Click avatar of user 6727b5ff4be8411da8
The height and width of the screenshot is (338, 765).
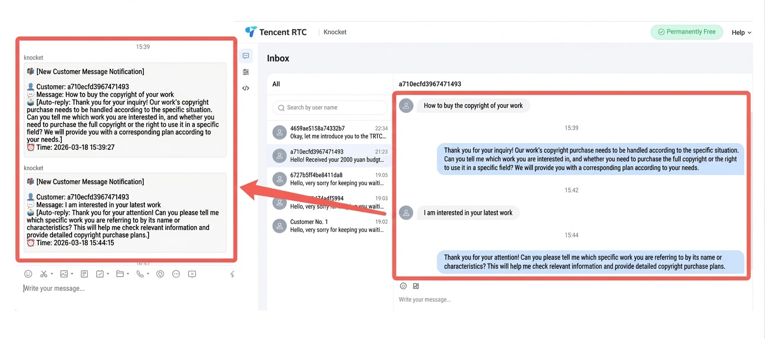[279, 179]
